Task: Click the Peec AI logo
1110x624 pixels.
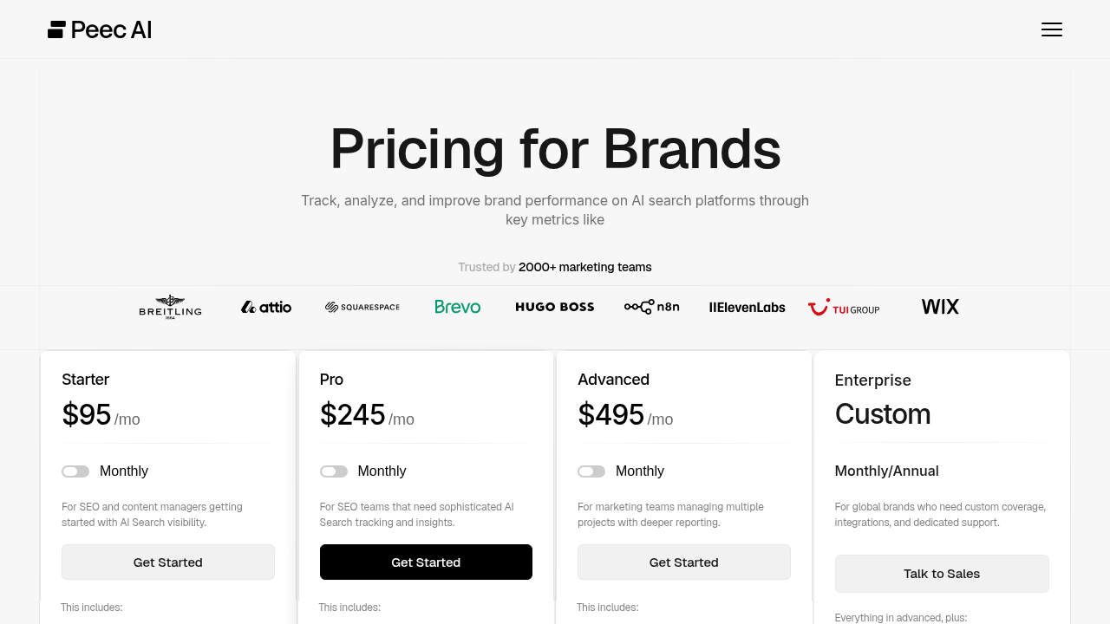Action: (100, 29)
